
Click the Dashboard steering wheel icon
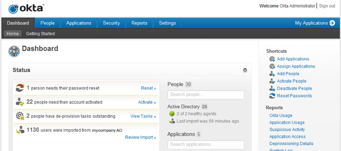click(14, 51)
